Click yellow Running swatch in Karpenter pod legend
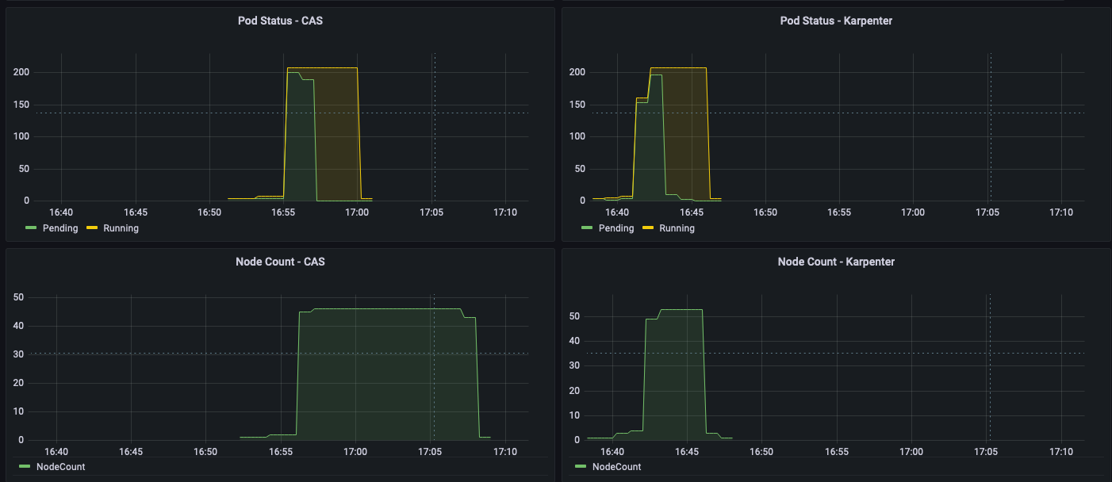 pyautogui.click(x=649, y=228)
